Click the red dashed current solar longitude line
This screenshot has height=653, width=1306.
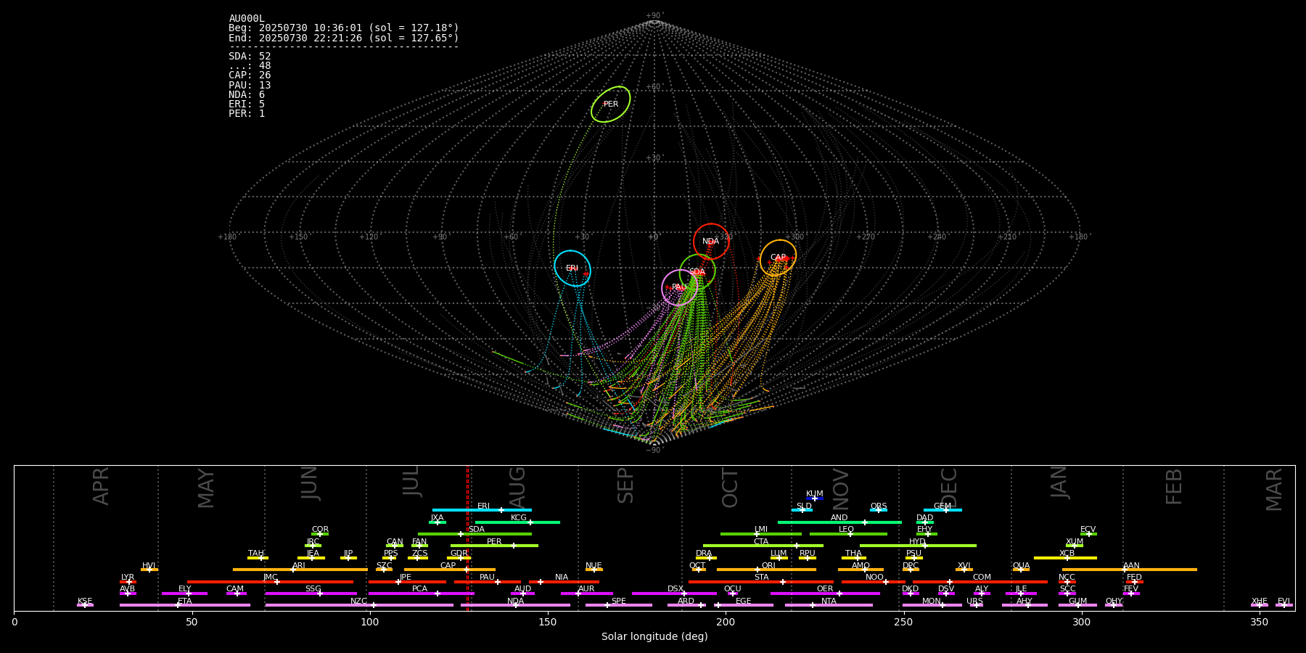[x=467, y=538]
